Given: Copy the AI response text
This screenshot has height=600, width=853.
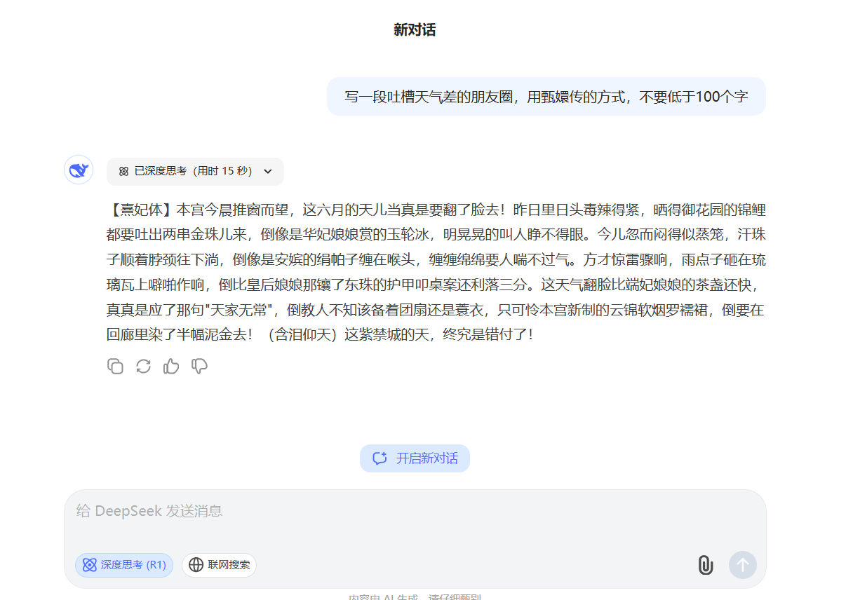Looking at the screenshot, I should [x=115, y=366].
